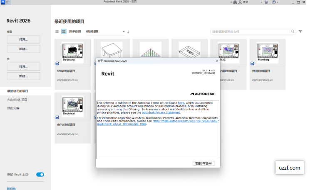The image size is (318, 190).
Task: Open the Autodesk Privacy Statement link
Action: [x=161, y=112]
